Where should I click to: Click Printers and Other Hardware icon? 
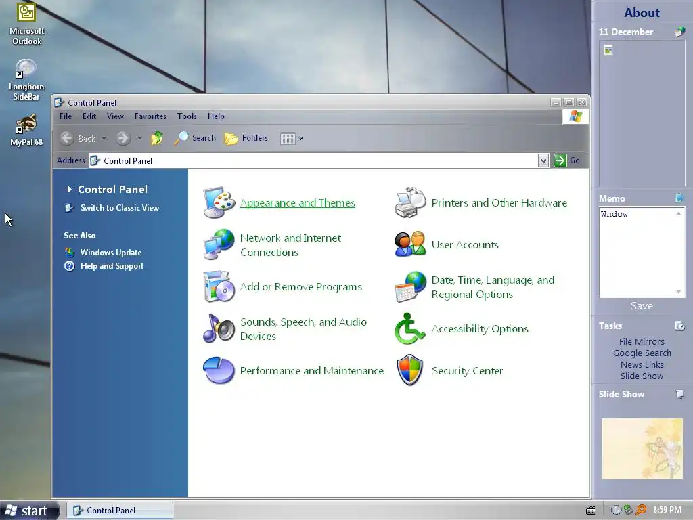[x=410, y=202]
